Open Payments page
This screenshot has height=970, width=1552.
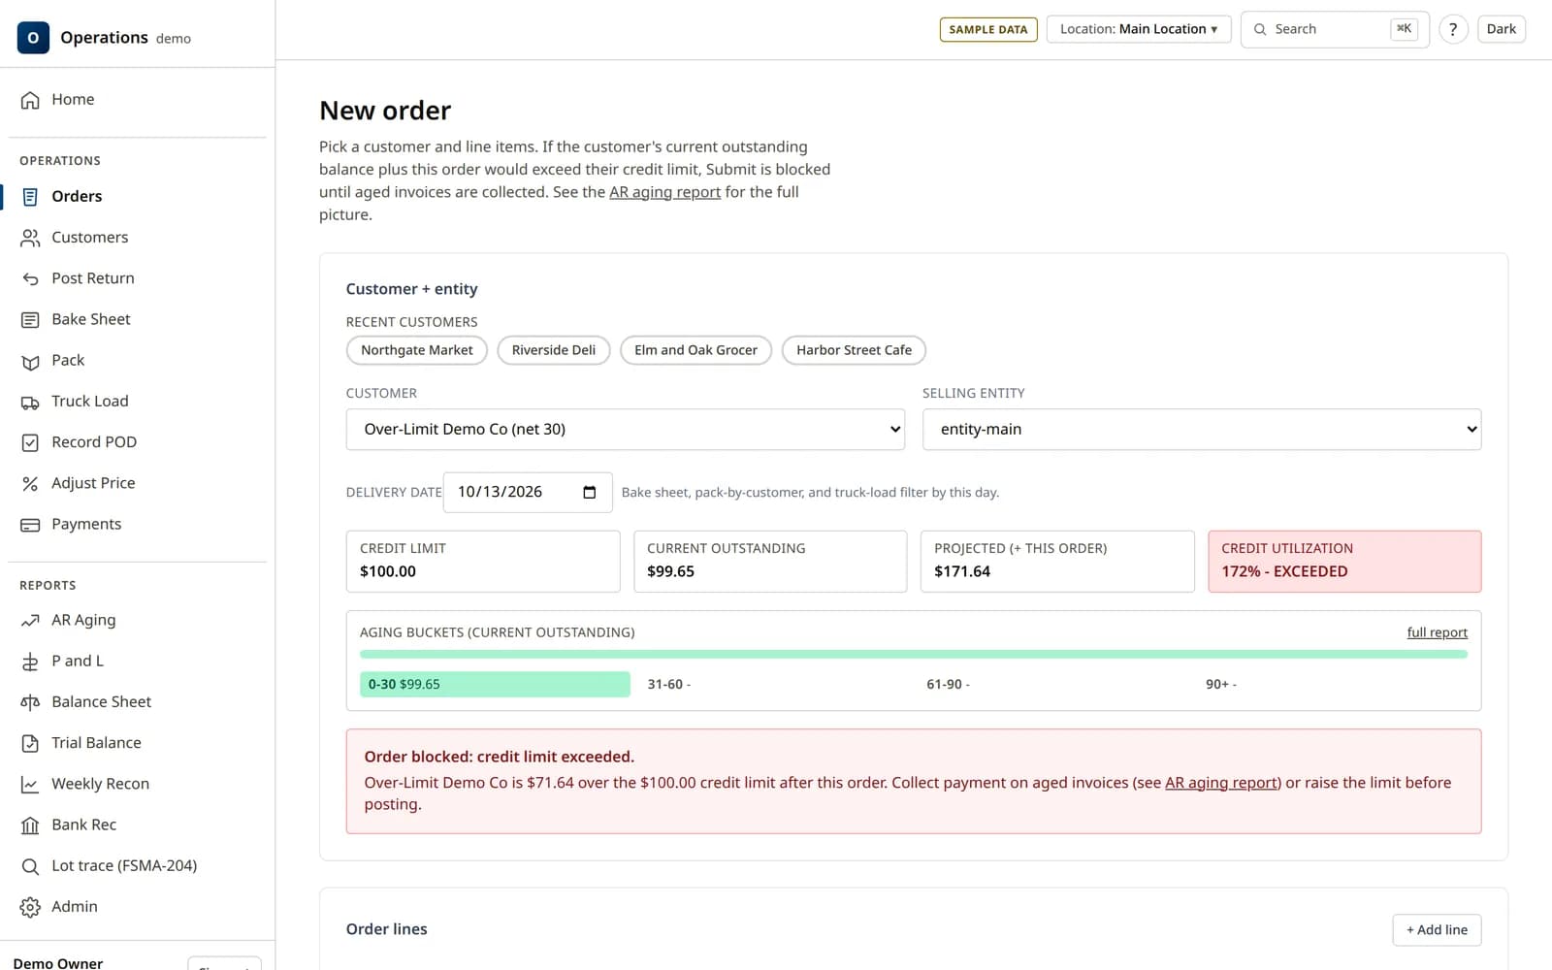(x=137, y=524)
